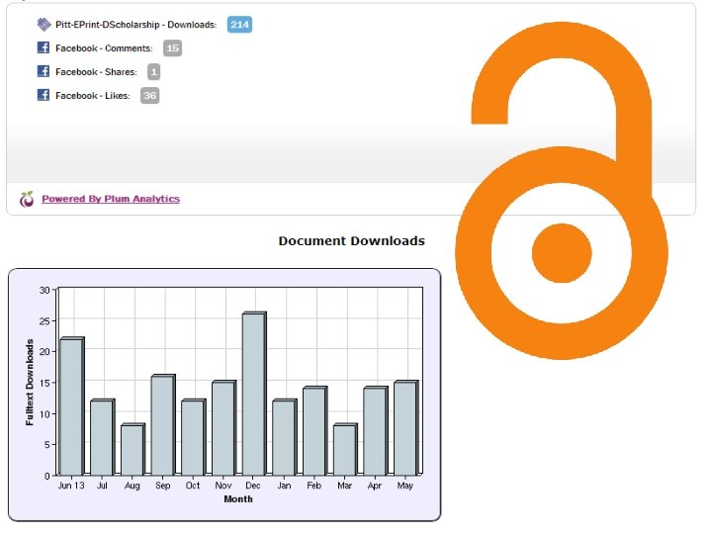Screen dimensions: 712x534
Task: Click the orange Open Access padlock logo
Action: 562,191
